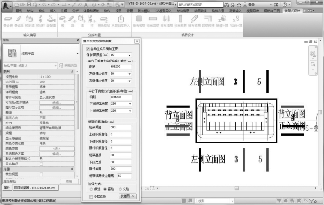This screenshot has width=324, height=205.
Task: Check the 日光路径 checkbox
Action: [x=41, y=164]
